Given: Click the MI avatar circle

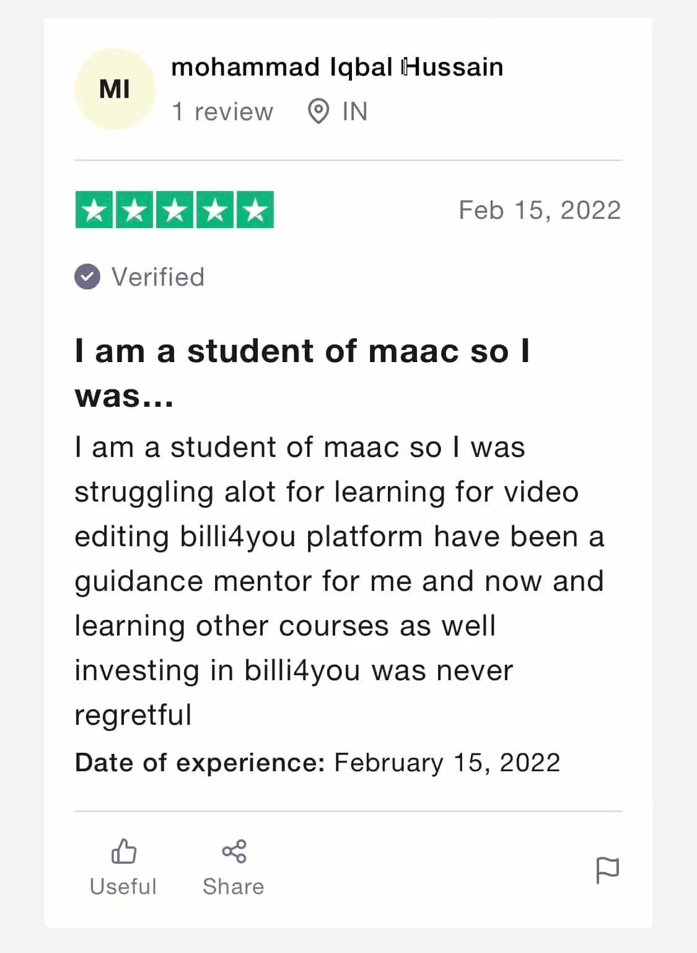Looking at the screenshot, I should pos(115,89).
